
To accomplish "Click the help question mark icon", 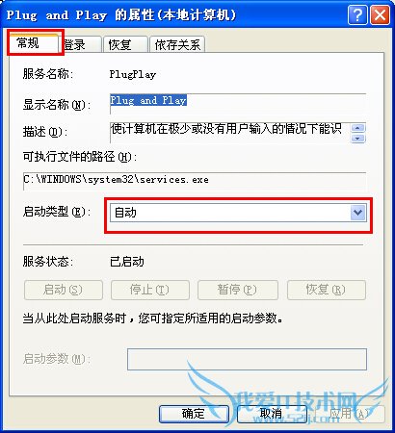I will pyautogui.click(x=357, y=14).
